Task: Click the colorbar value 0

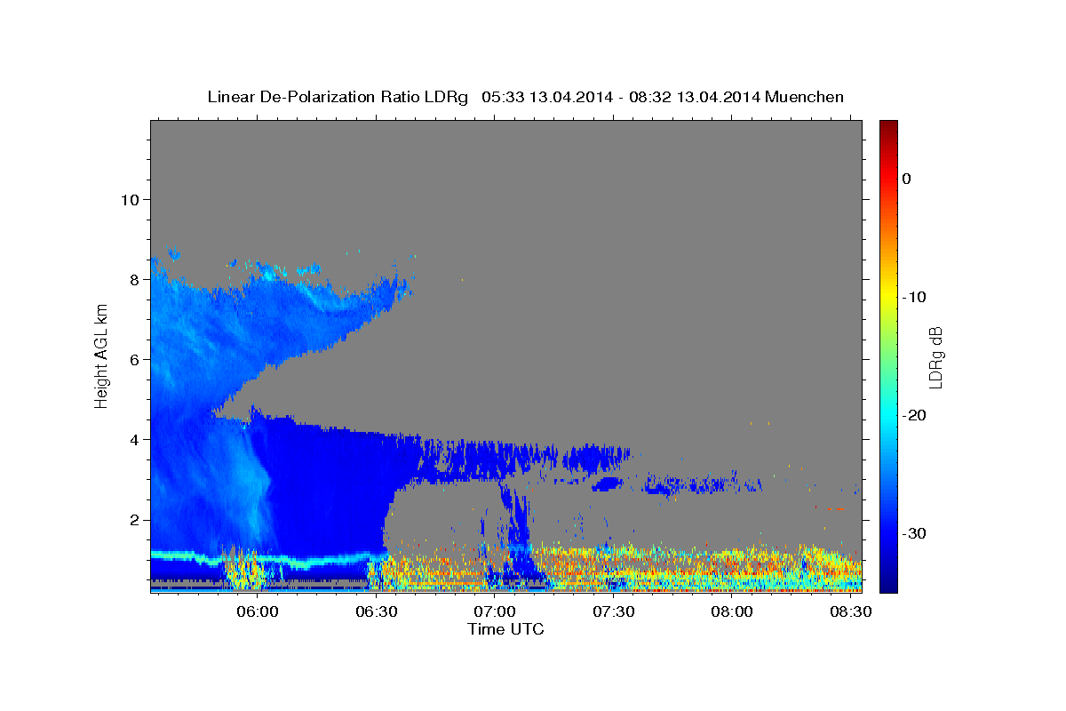Action: click(906, 179)
